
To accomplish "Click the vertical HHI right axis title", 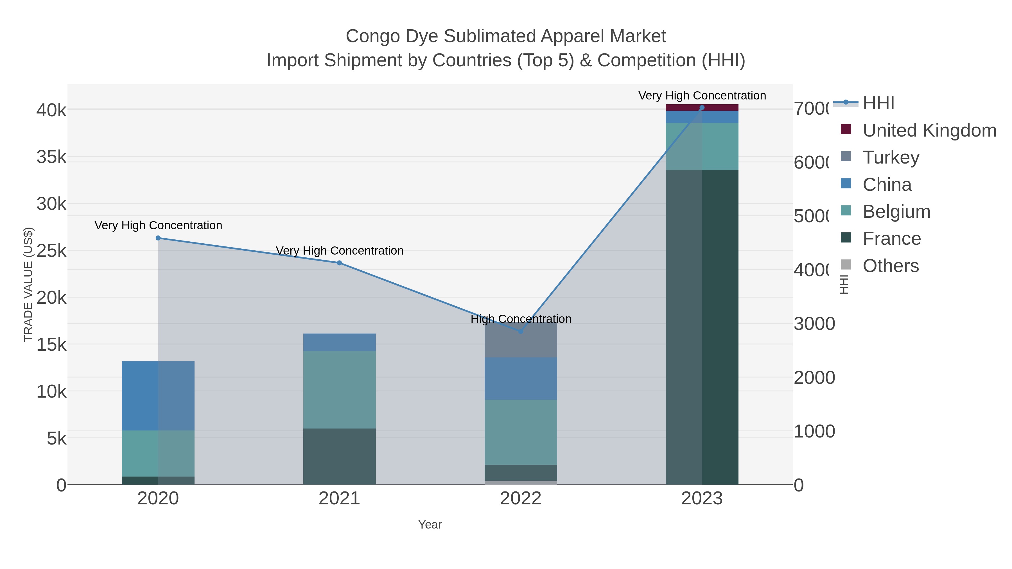I will coord(844,284).
